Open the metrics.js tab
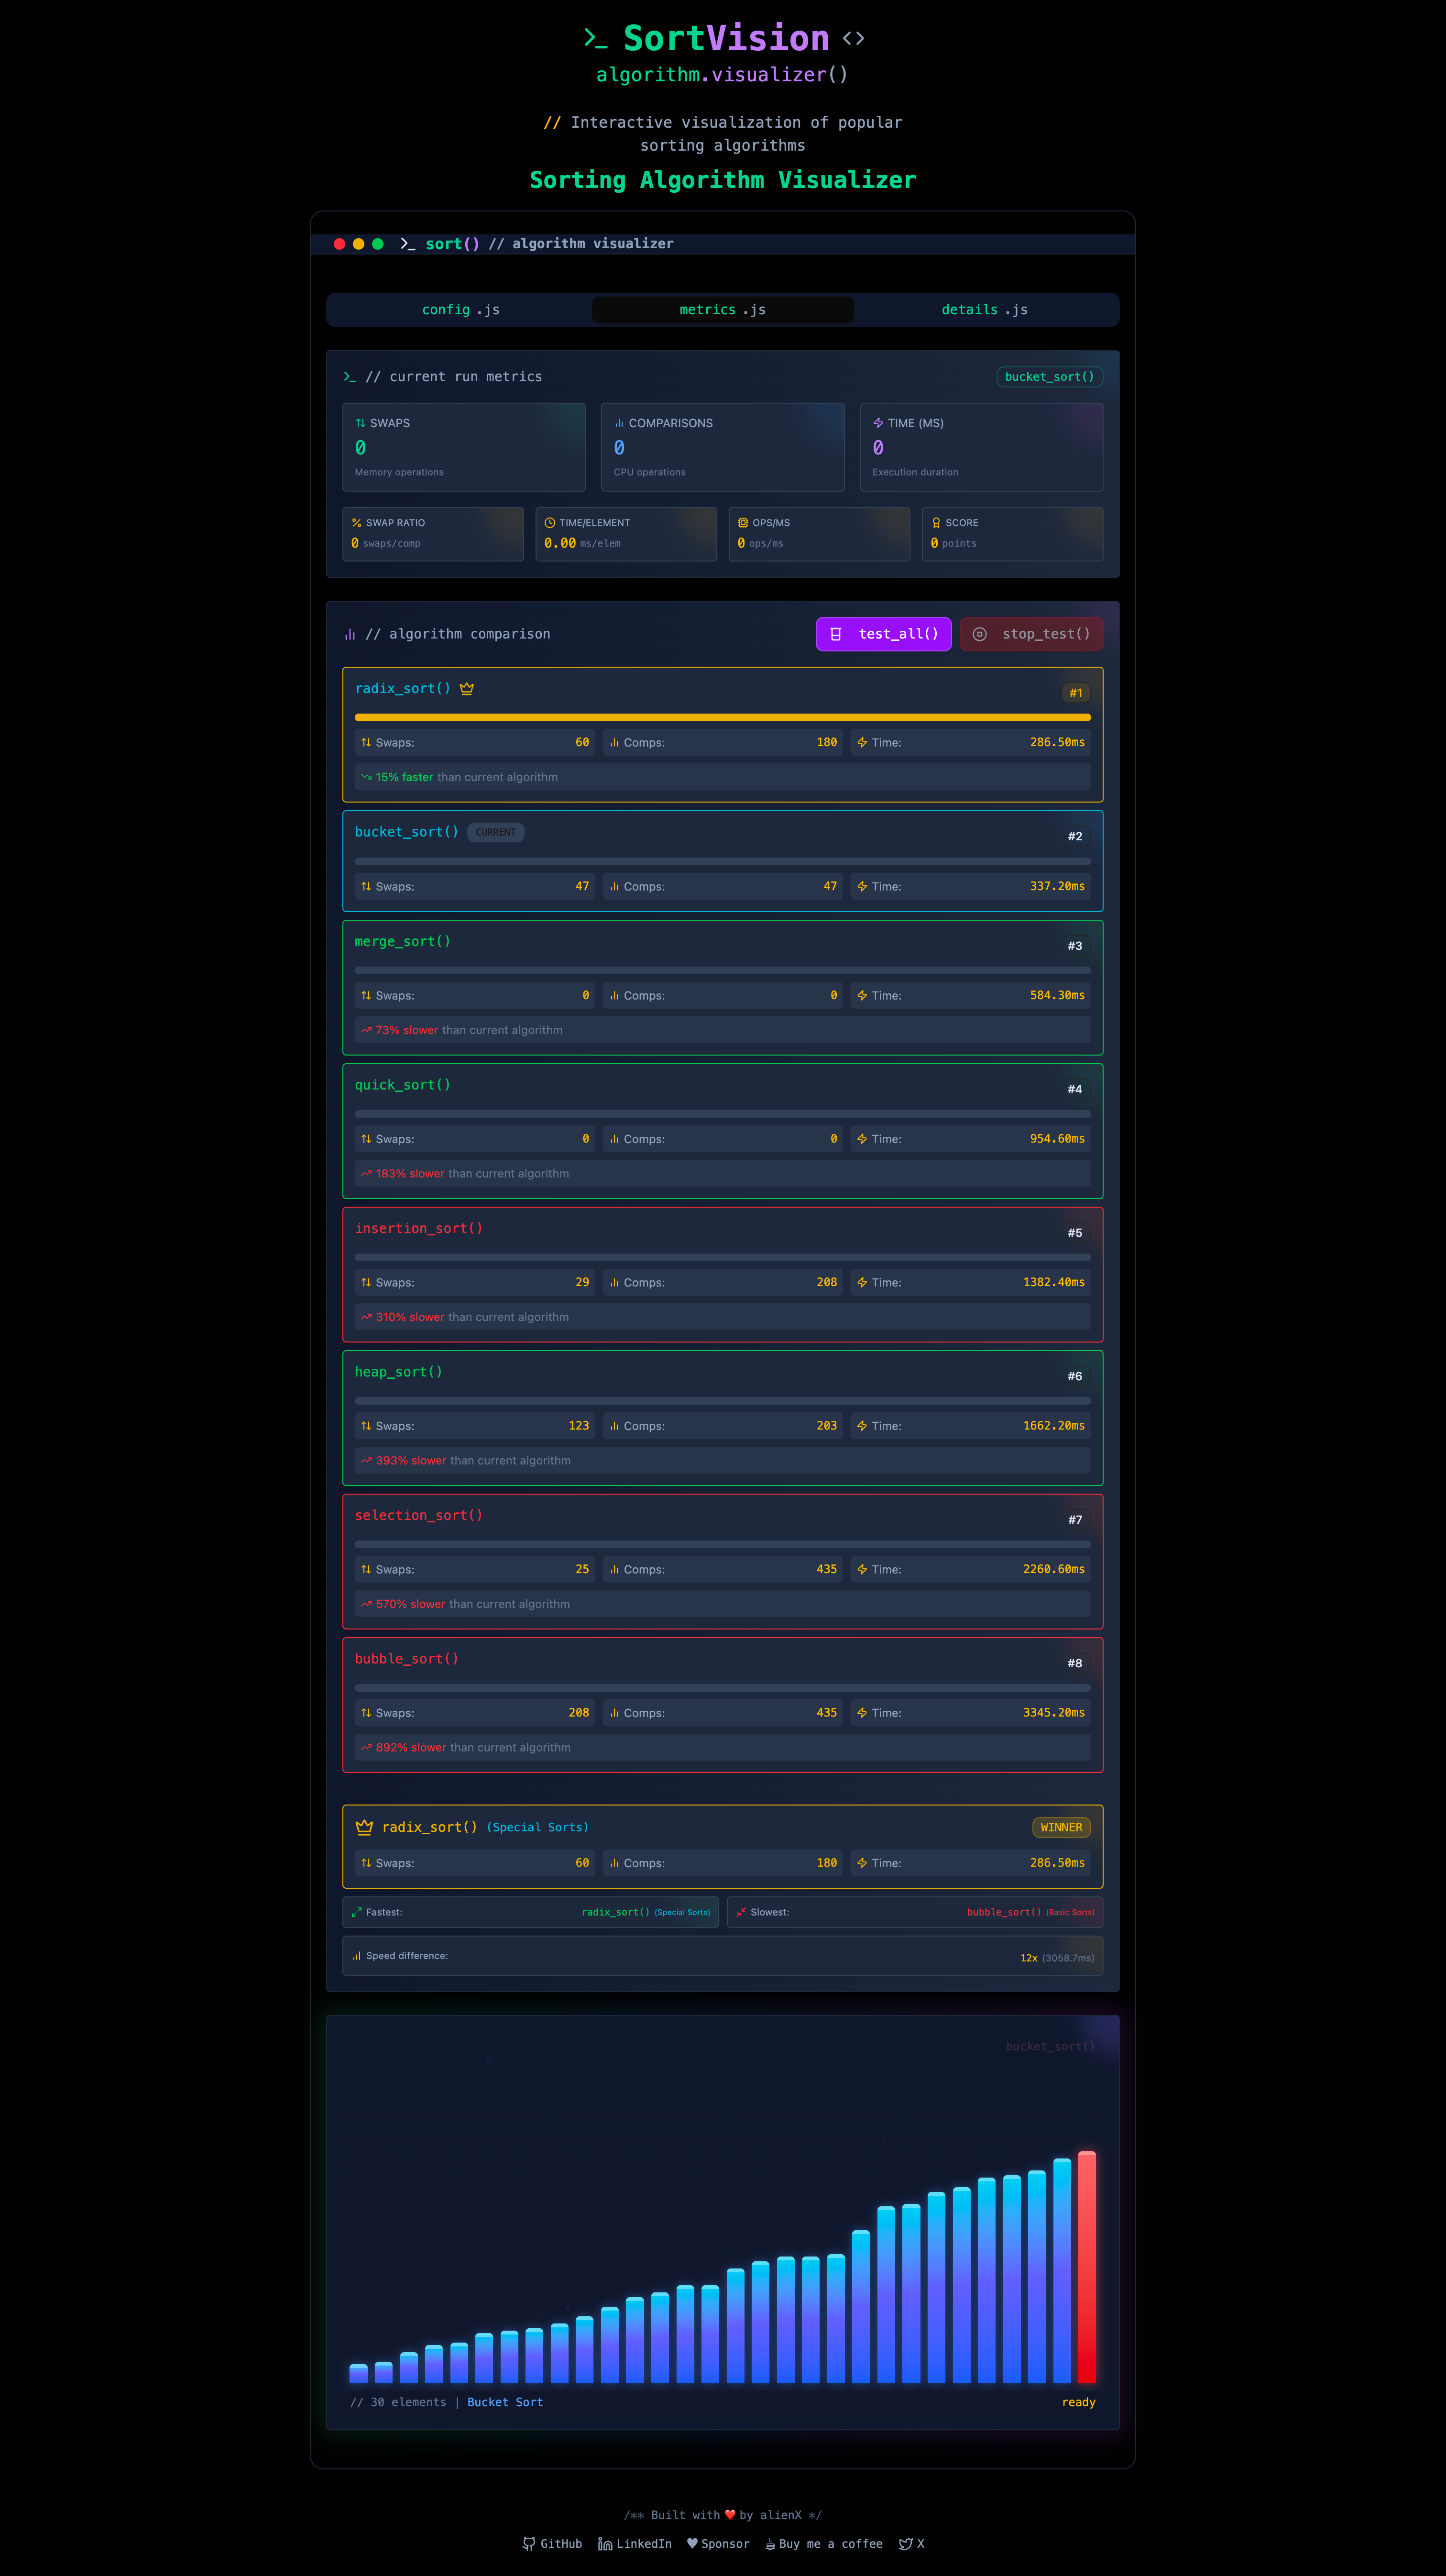Screen dimensions: 1446x2576 click(x=722, y=310)
